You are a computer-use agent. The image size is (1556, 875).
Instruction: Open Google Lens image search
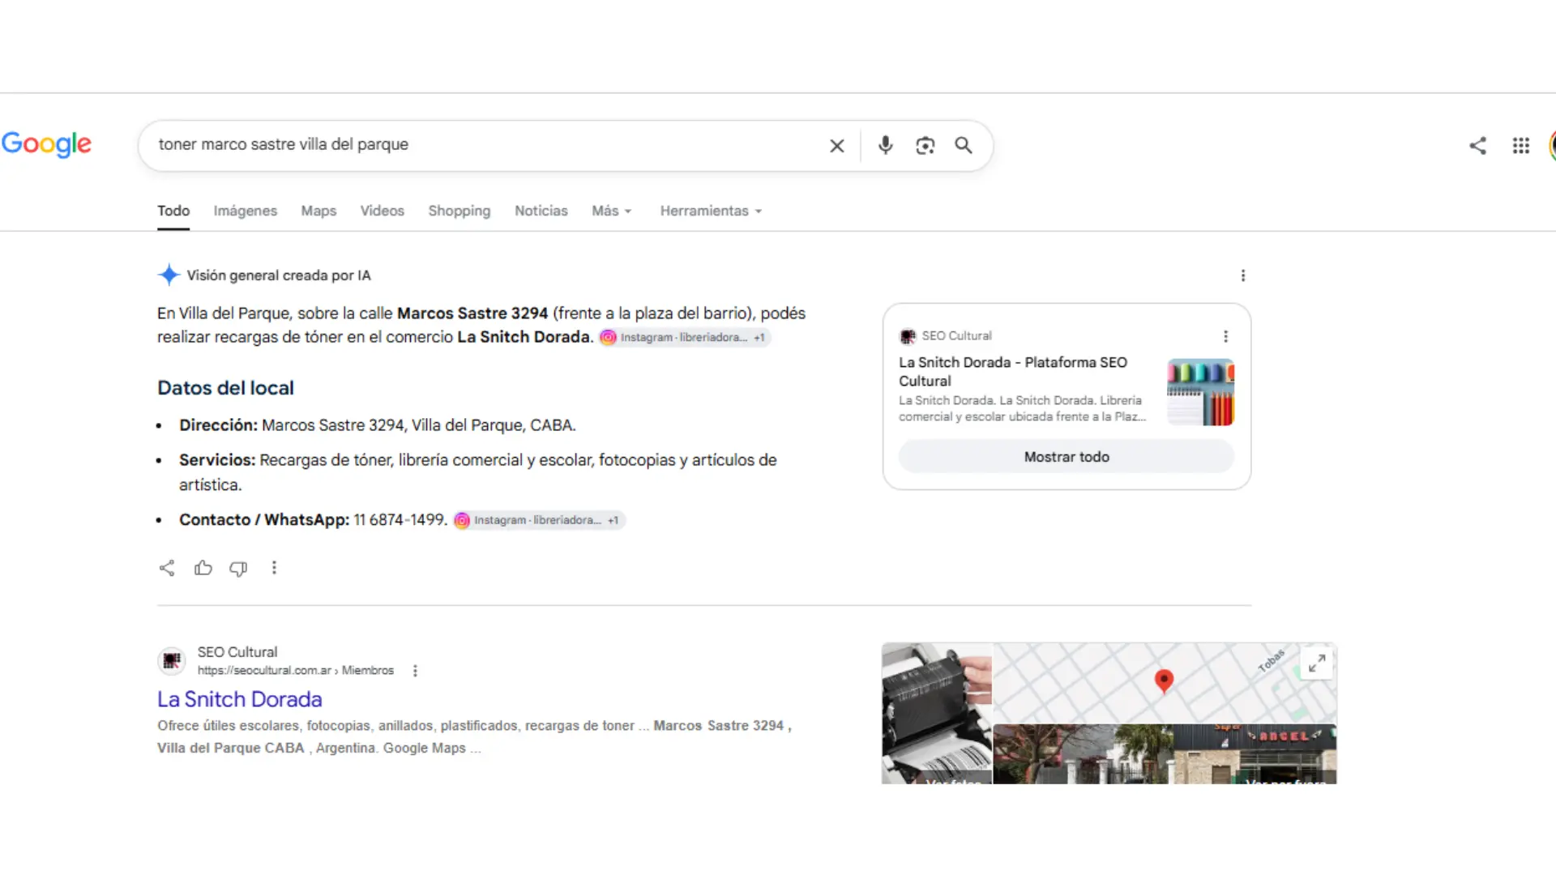click(925, 146)
